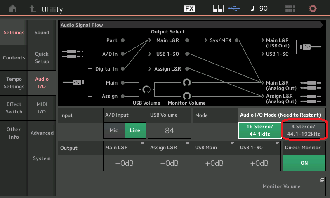330x198 pixels.
Task: Open the FX effect overview icon
Action: pyautogui.click(x=189, y=9)
